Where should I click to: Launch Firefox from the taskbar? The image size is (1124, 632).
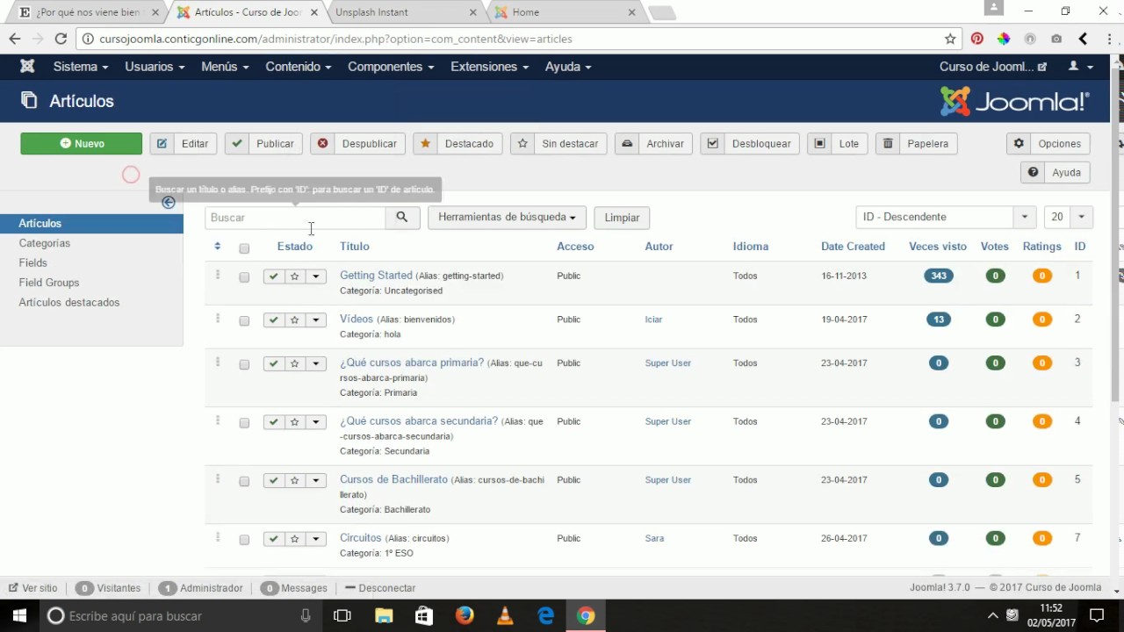point(465,615)
